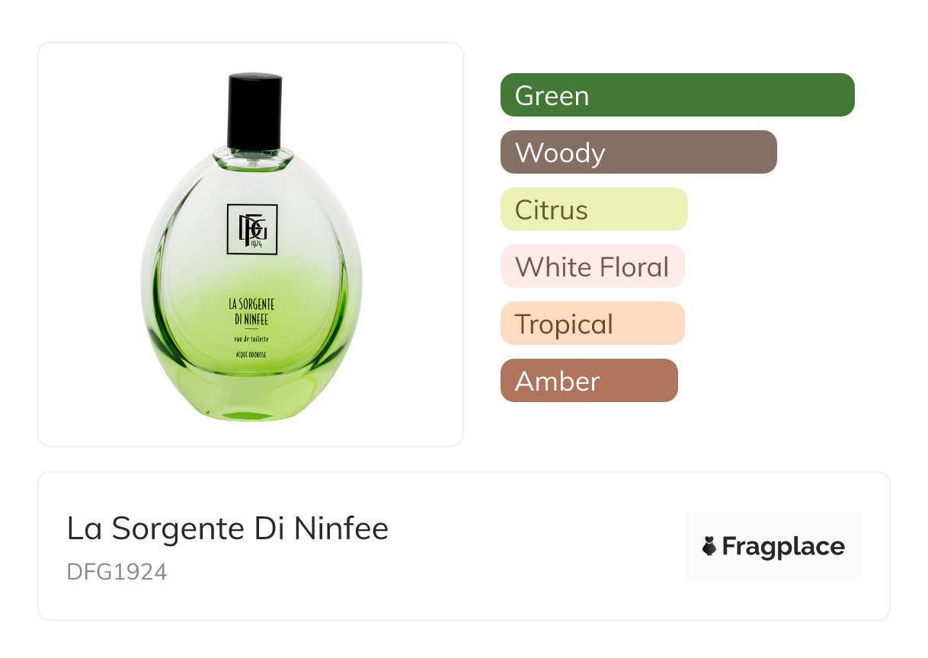Click the black bottle cap
Screen dimensions: 928x658
(254, 112)
